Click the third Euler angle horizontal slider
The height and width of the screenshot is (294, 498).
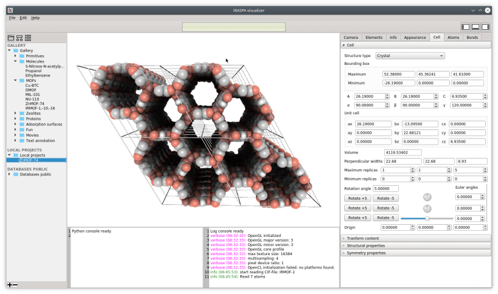[427, 219]
